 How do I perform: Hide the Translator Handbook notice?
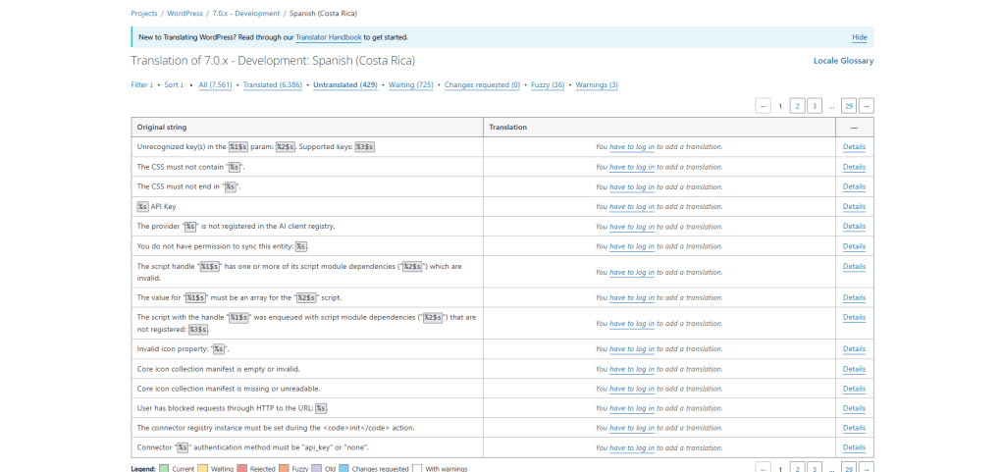[x=859, y=37]
